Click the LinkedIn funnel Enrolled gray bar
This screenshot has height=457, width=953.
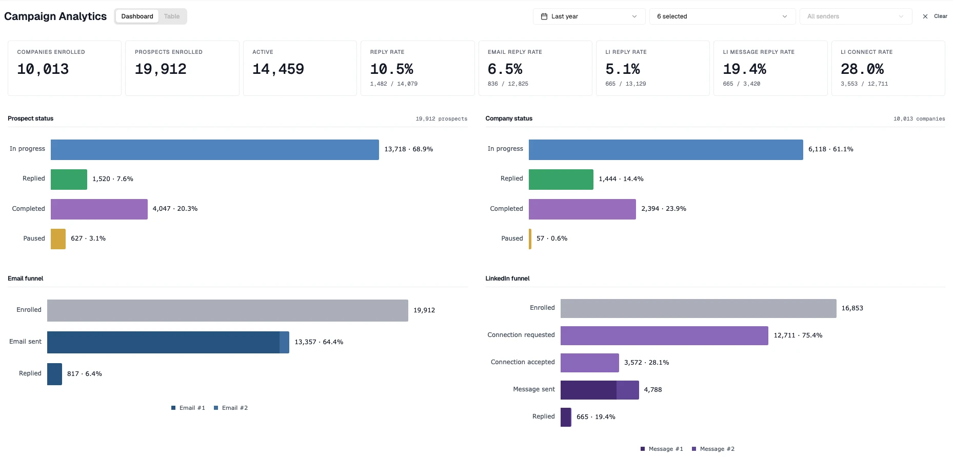click(x=699, y=308)
